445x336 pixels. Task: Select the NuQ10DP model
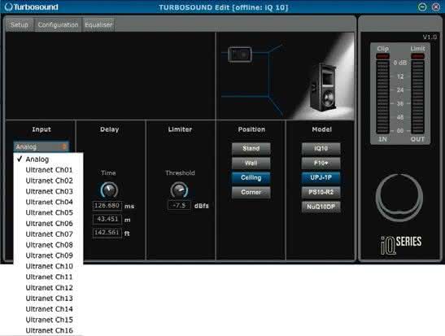pos(321,207)
